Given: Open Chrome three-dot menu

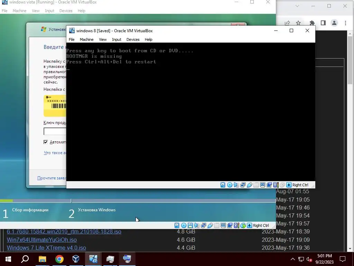Looking at the screenshot, I should click(345, 23).
